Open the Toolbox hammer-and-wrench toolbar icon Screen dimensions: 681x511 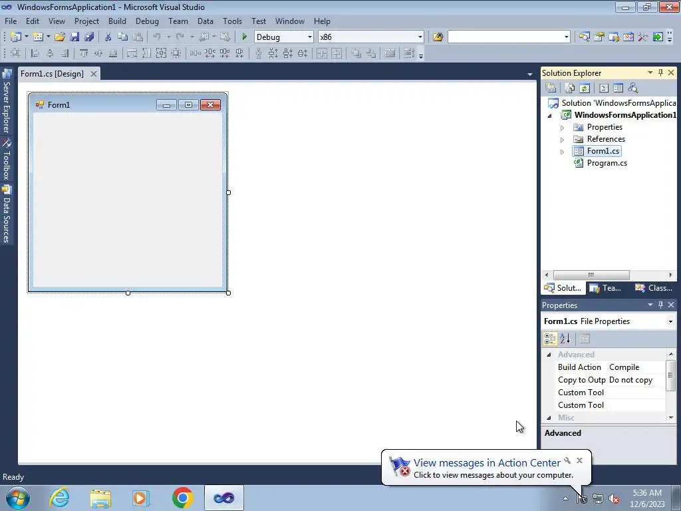tap(643, 37)
